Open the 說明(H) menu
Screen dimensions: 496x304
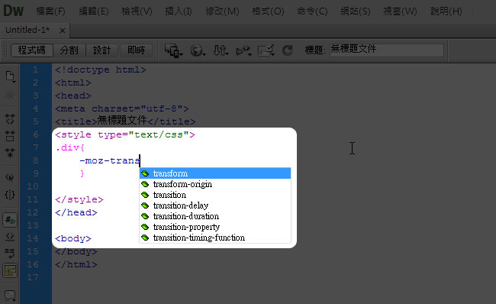[x=446, y=11]
